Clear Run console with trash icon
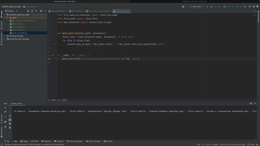 pos(10,128)
